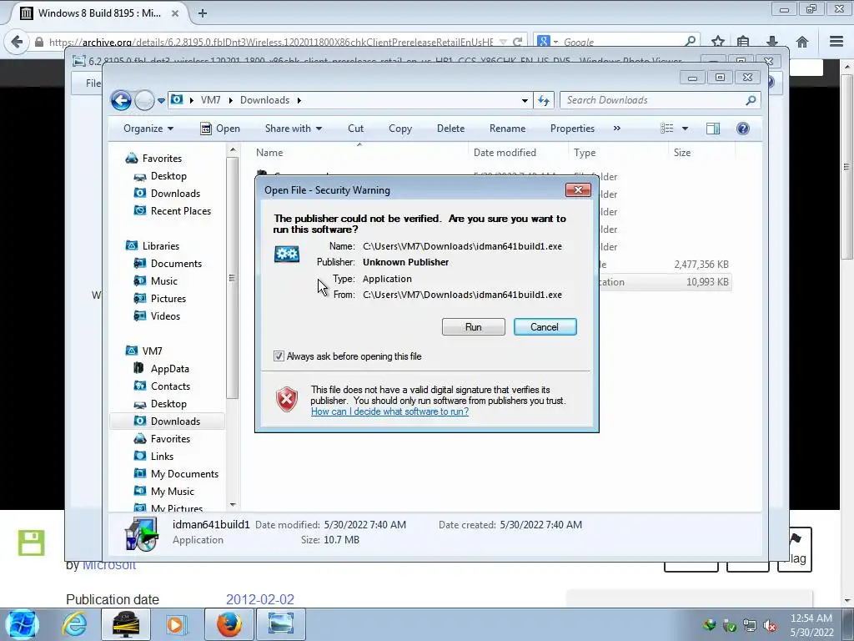
Task: Click the magnifier icon in Search Downloads
Action: click(x=751, y=100)
